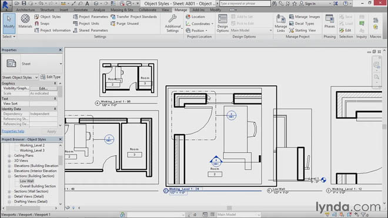The width and height of the screenshot is (388, 218).
Task: Switch to the View ribbon tab
Action: coord(165,10)
